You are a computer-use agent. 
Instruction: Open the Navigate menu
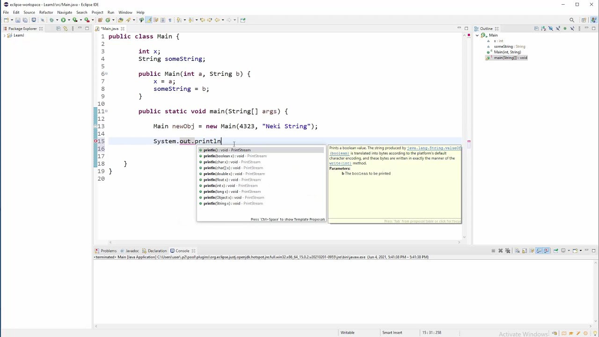point(65,12)
